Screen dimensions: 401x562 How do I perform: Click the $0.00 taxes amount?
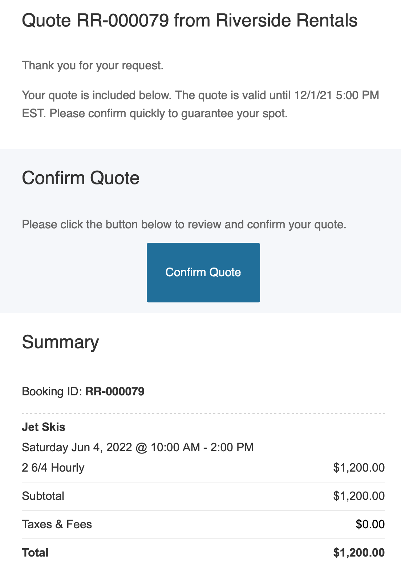[370, 524]
